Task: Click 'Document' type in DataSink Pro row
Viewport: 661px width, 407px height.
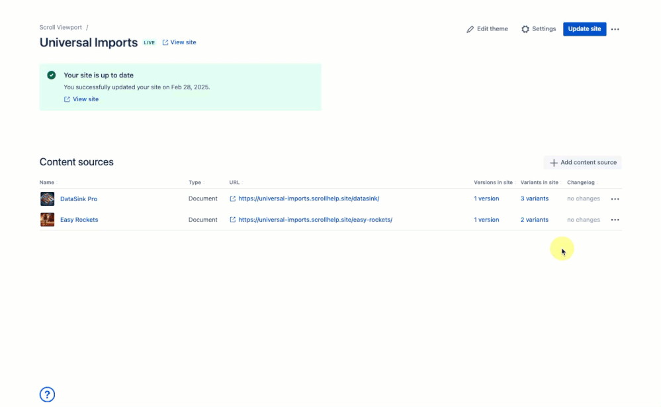Action: coord(202,199)
